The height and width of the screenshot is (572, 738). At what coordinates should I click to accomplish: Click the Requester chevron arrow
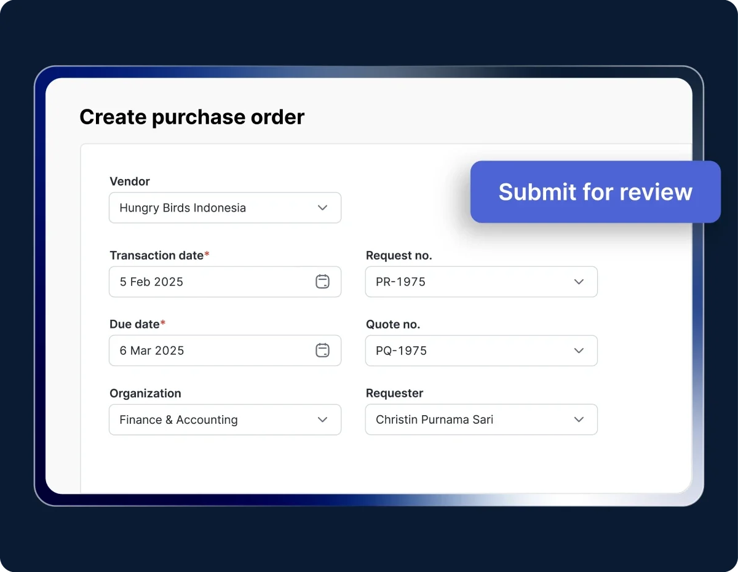click(x=578, y=419)
